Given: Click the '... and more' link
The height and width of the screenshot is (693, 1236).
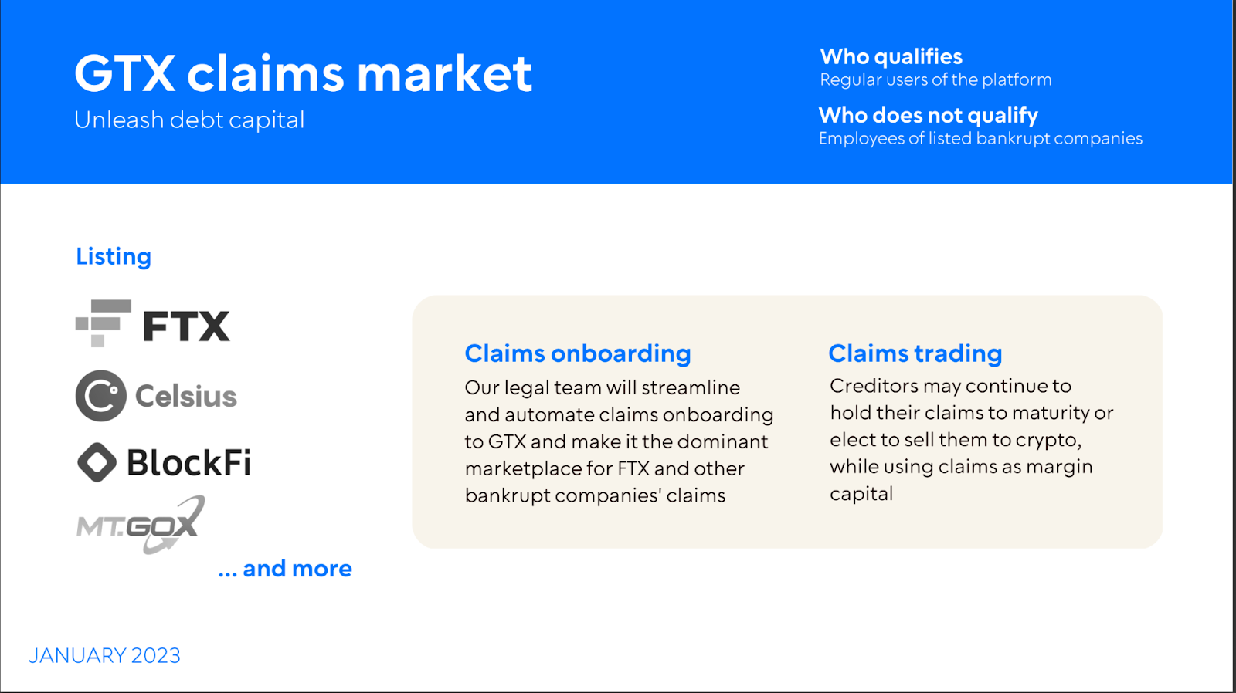Looking at the screenshot, I should 285,569.
